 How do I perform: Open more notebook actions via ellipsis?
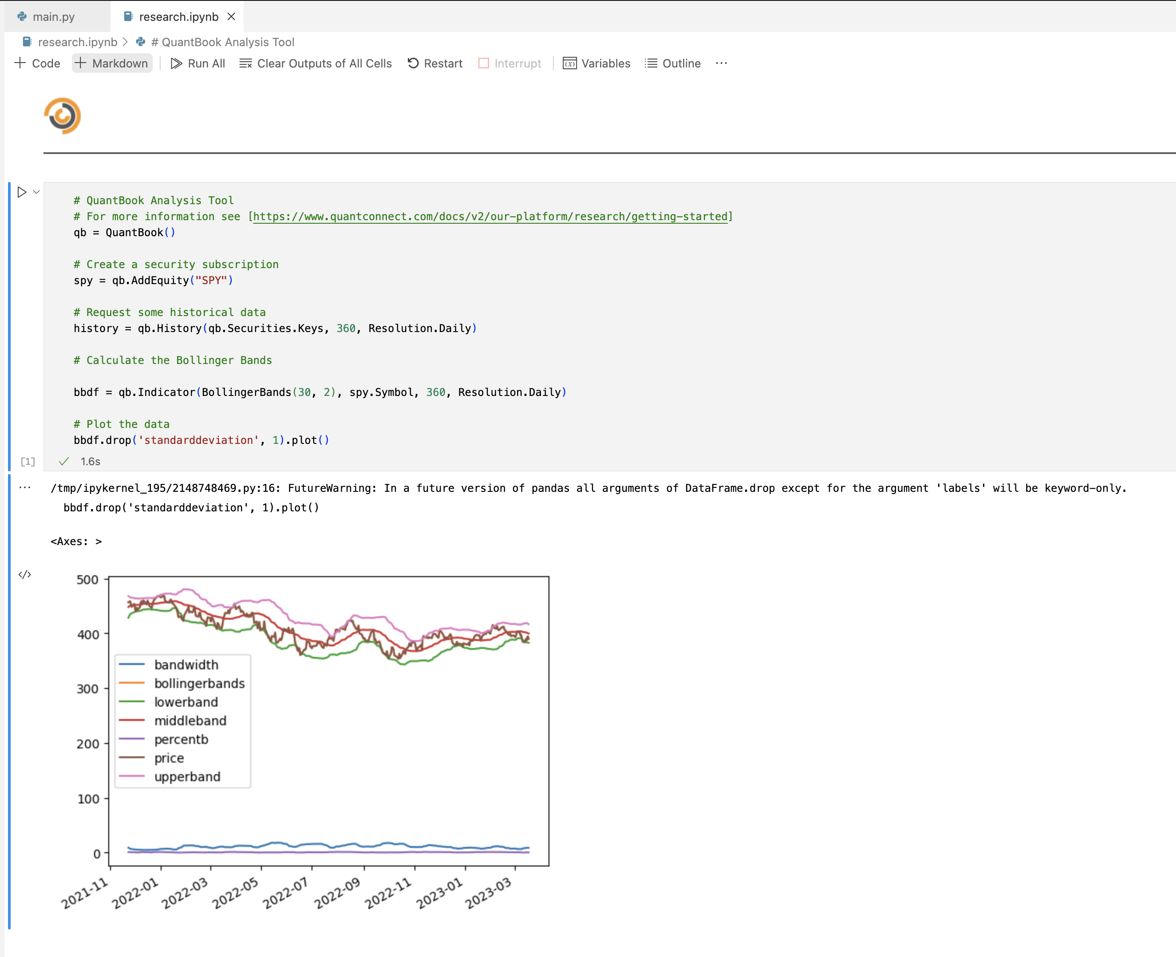pos(722,63)
